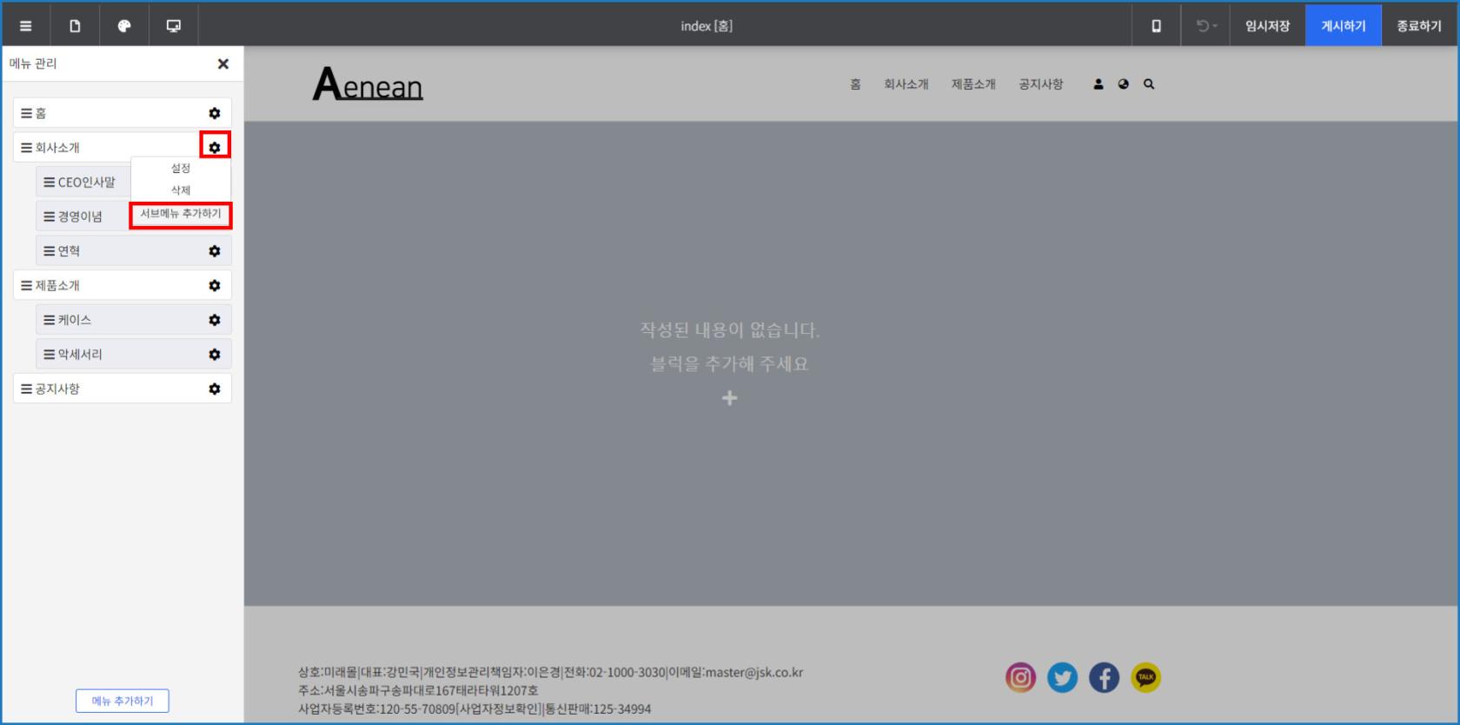Click the KakaoTalk icon in footer
Image resolution: width=1460 pixels, height=725 pixels.
[x=1145, y=677]
